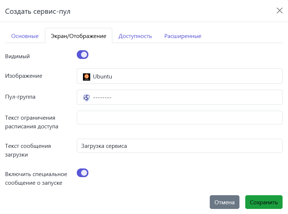Click the Загрузка сервиса text input
The image size is (288, 214).
point(179,146)
